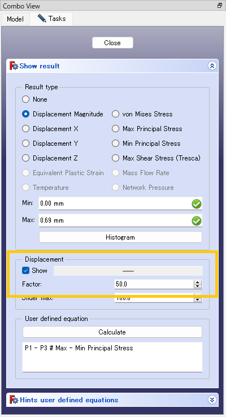Switch to the Model tab
226x417 pixels.
pyautogui.click(x=15, y=19)
